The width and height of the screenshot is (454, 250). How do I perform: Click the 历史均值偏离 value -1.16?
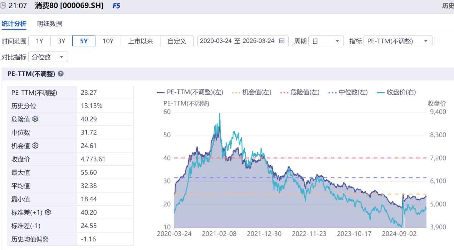(x=88, y=239)
